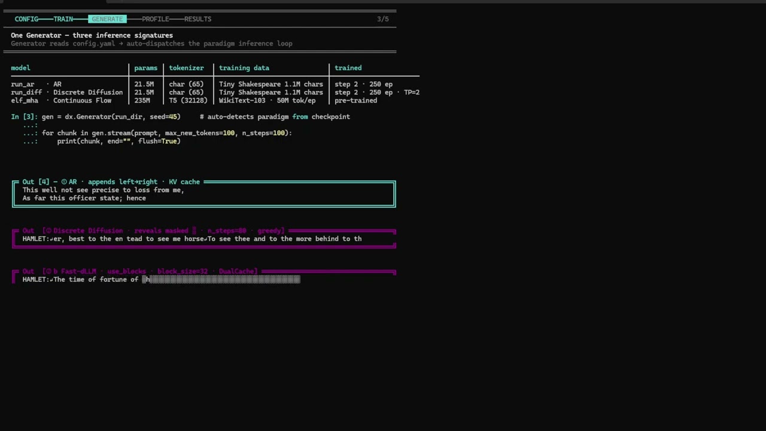
Task: Click the Out [4] AR output box text
Action: [x=103, y=194]
